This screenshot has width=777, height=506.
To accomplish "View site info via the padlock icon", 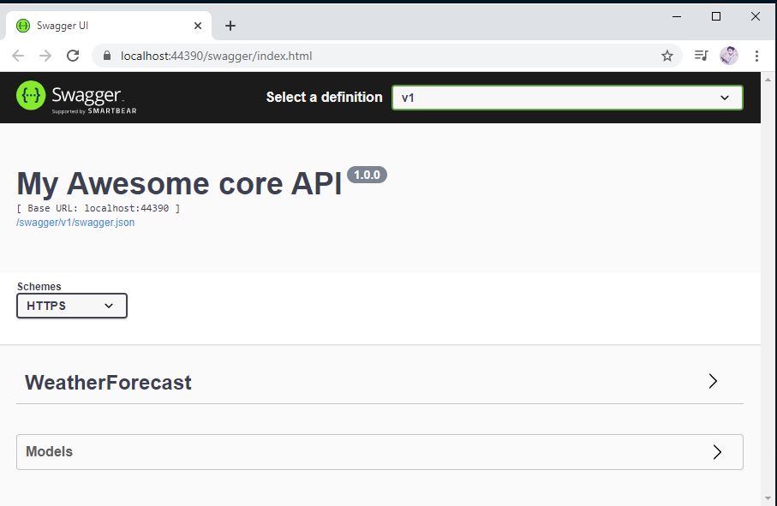I will coord(107,56).
